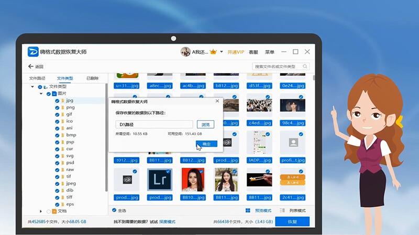Click the file type tree scrollbar
This screenshot has width=419, height=235.
pos(106,137)
